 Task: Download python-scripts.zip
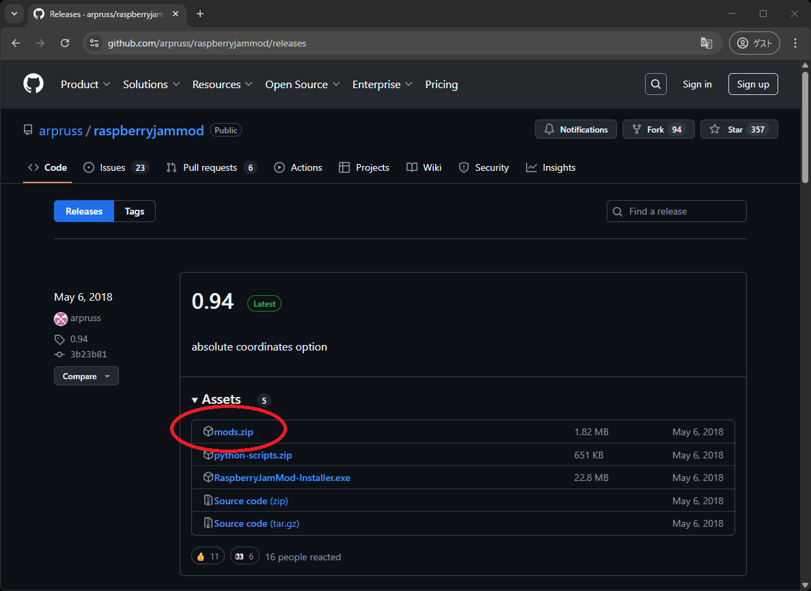coord(253,455)
